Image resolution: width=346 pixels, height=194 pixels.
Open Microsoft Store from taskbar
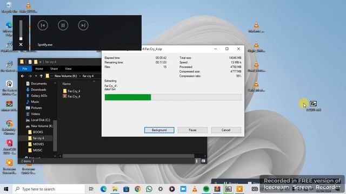click(x=126, y=189)
